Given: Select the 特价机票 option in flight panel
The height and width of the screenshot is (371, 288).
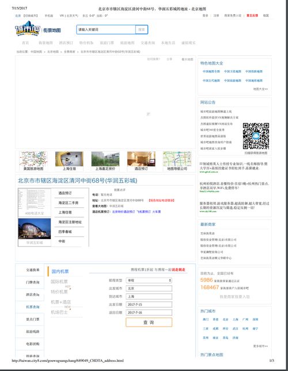Looking at the screenshot, I should point(59,291).
